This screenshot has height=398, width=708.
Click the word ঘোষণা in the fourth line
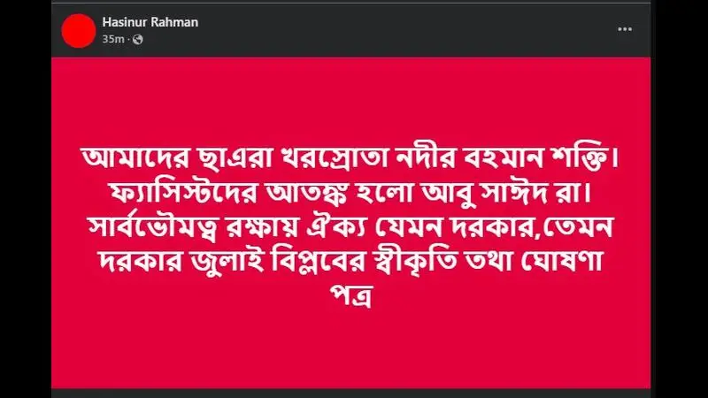(x=562, y=261)
